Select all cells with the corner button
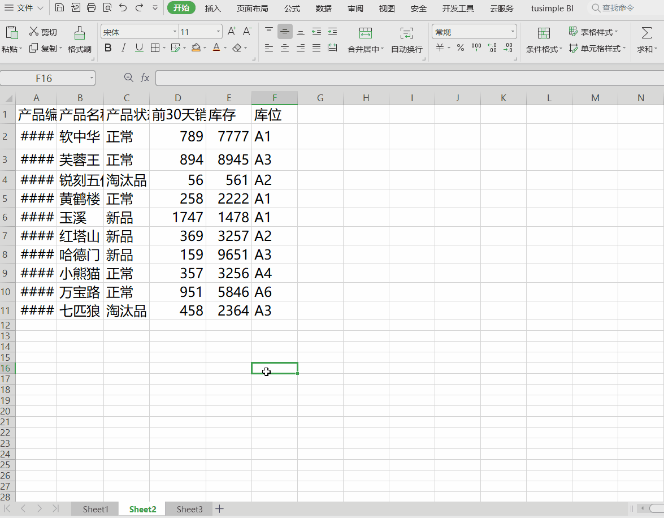Viewport: 664px width, 518px height. 7,98
